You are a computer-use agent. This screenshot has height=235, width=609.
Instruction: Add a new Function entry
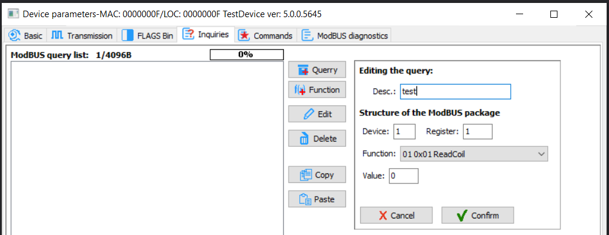click(317, 90)
